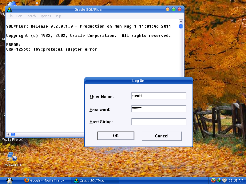
Task: Open the Edit menu in SQL*Plus
Action: tap(19, 16)
